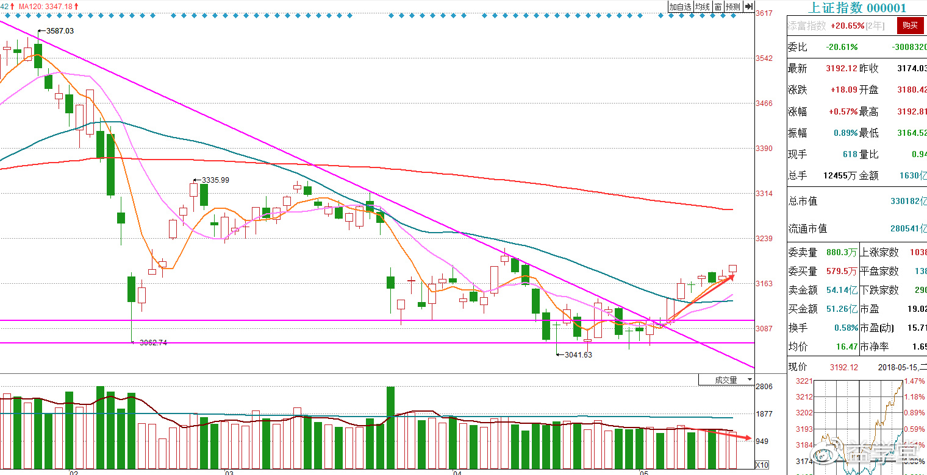
Task: Click the collapse-panel arrow icon beside 预测
Action: point(749,7)
